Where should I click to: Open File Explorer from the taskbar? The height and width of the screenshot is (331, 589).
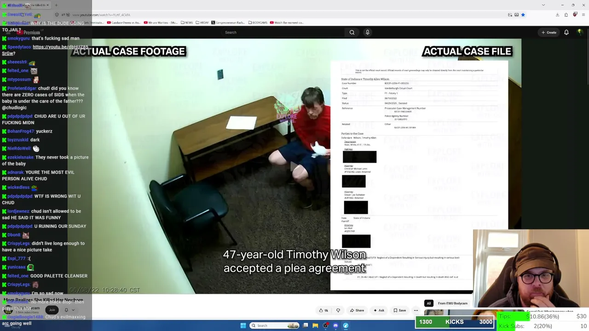[315, 325]
